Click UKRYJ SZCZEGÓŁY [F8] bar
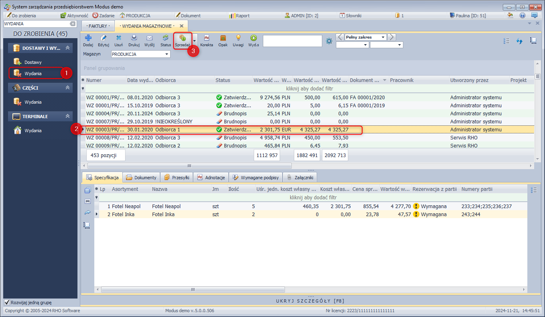This screenshot has width=545, height=317. 310,301
